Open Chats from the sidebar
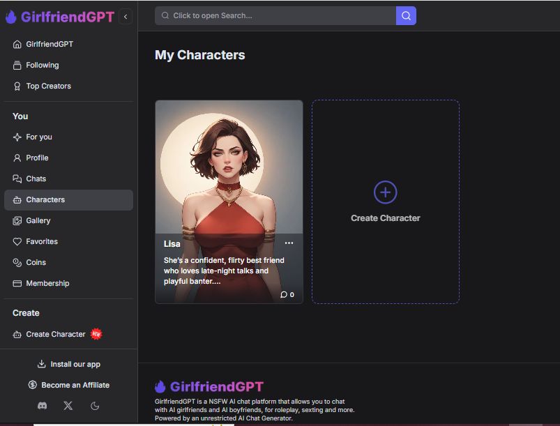The image size is (560, 426). pos(36,178)
